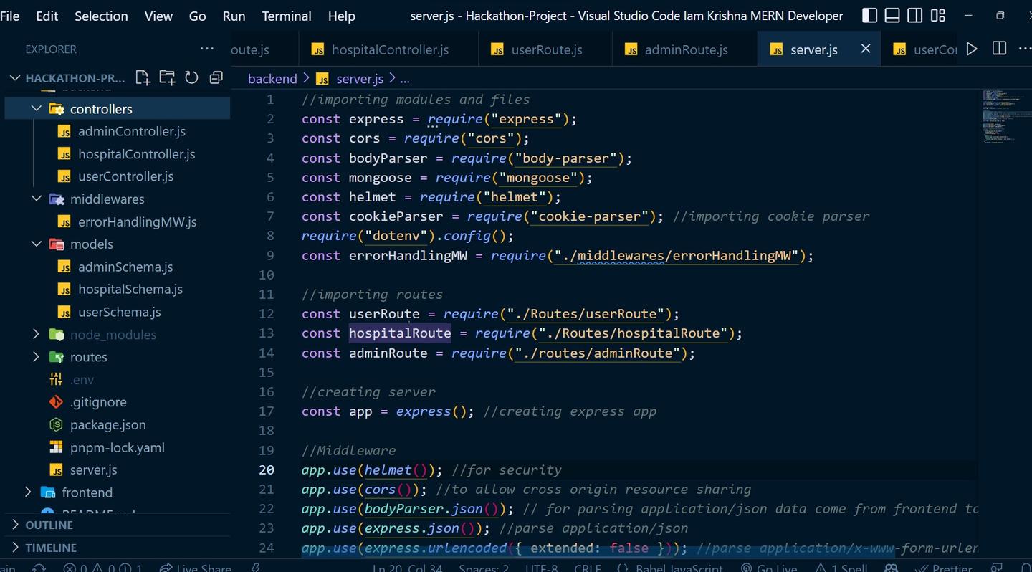Screen dimensions: 1032x572
Task: Click the hospitalRoute variable on line 13
Action: click(400, 333)
